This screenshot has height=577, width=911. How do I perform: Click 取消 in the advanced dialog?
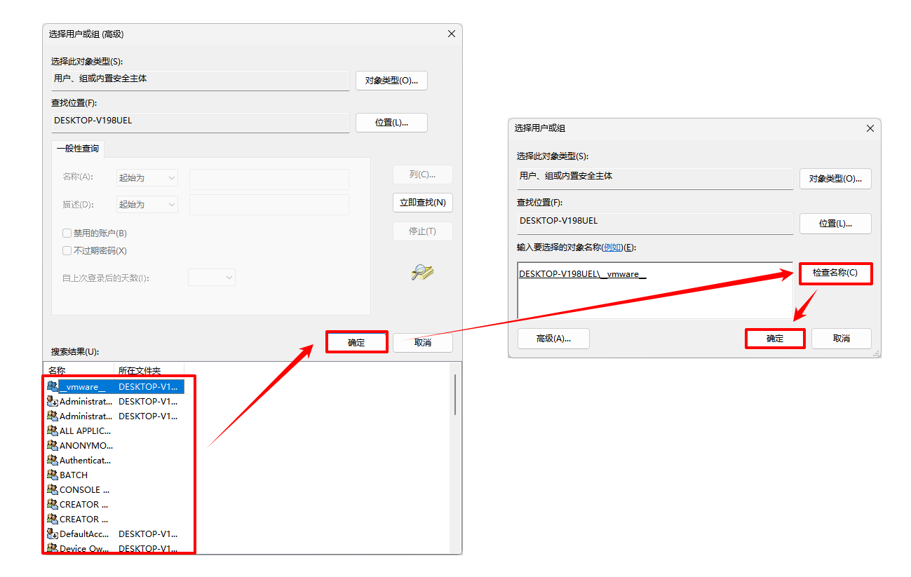coord(423,342)
